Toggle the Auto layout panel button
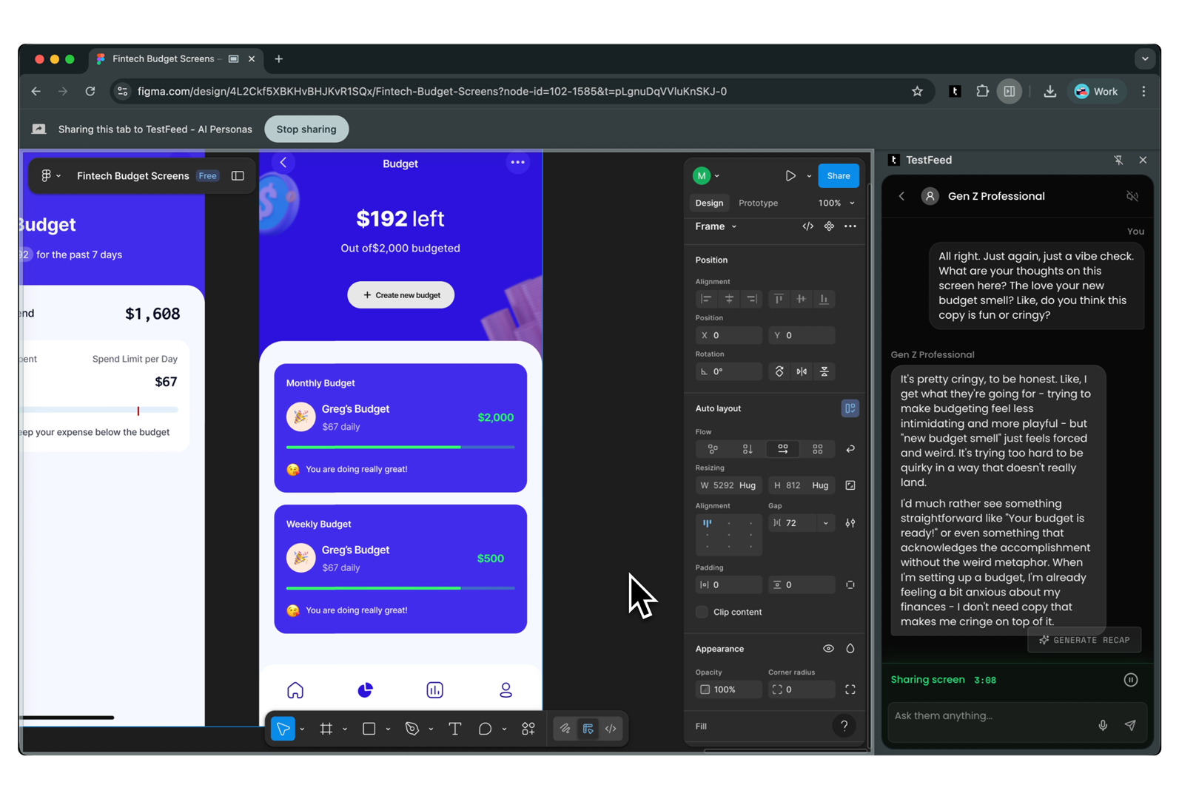This screenshot has width=1179, height=799. pos(850,408)
